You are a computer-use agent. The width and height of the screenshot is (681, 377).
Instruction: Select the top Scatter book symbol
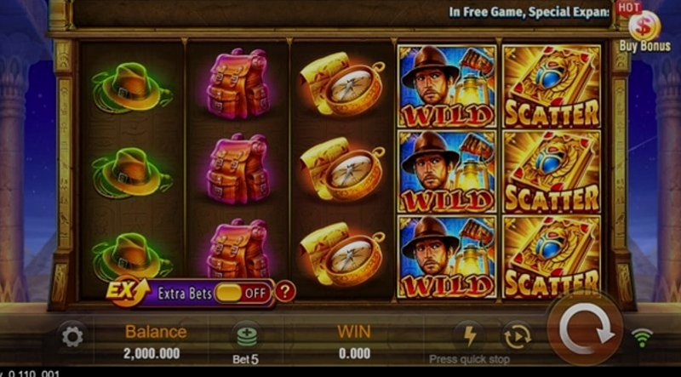click(552, 86)
